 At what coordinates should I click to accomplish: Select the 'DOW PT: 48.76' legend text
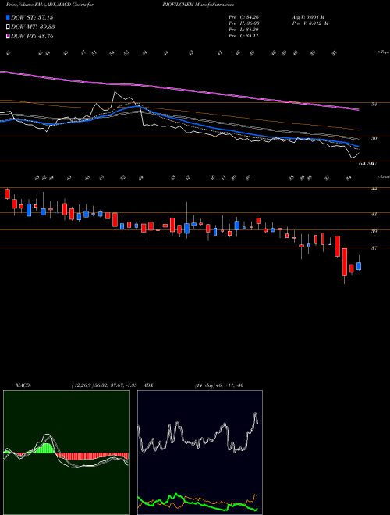(x=32, y=36)
